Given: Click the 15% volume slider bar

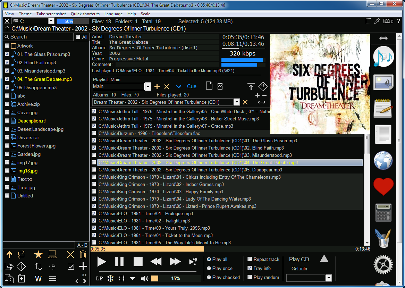Looking at the screenshot, I should click(x=175, y=279).
